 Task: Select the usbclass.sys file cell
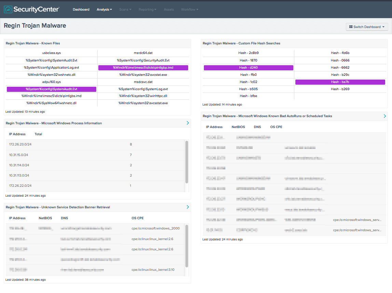pos(52,53)
